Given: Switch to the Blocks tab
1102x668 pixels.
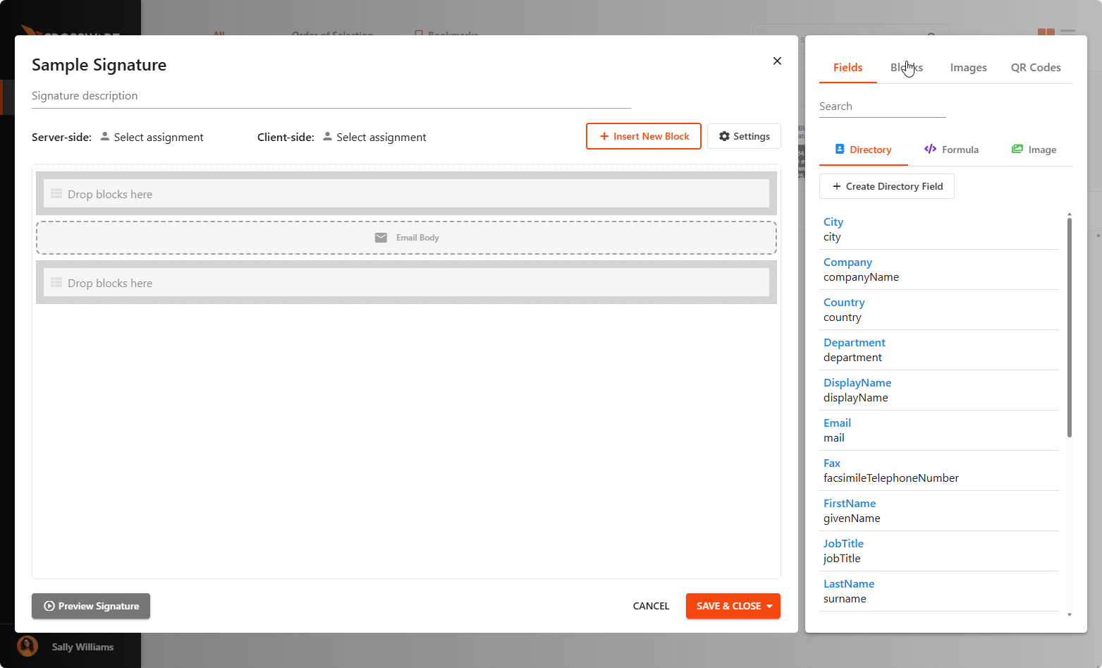Looking at the screenshot, I should coord(906,68).
